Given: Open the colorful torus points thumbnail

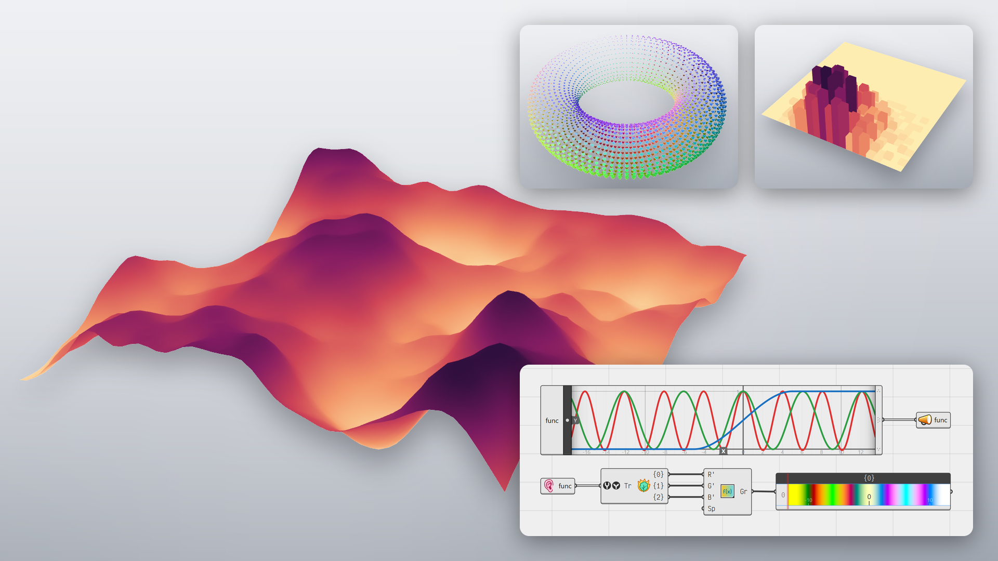Looking at the screenshot, I should [x=628, y=106].
